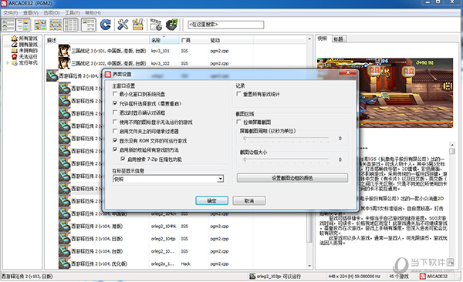Image resolution: width=463 pixels, height=282 pixels.
Task: Click the 界面设置 dialog title icon
Action: 108,74
